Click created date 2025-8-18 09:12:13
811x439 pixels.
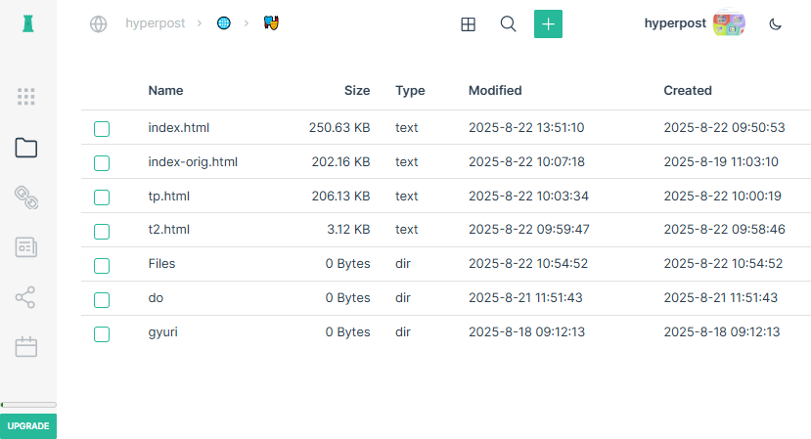point(722,332)
